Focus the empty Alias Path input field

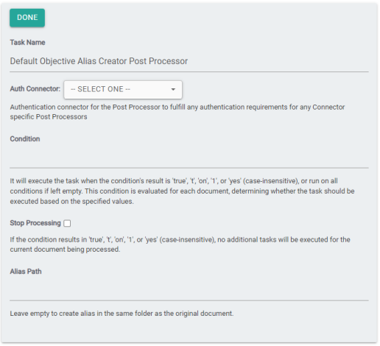[189, 289]
